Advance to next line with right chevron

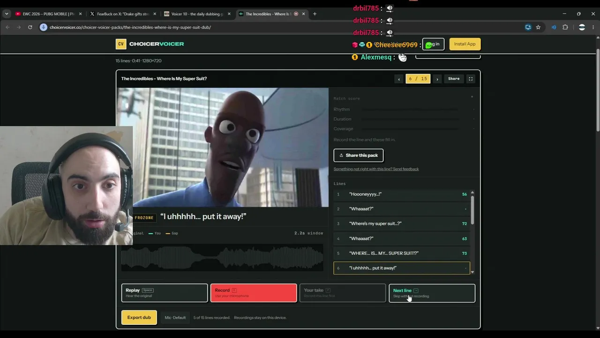[x=437, y=79]
